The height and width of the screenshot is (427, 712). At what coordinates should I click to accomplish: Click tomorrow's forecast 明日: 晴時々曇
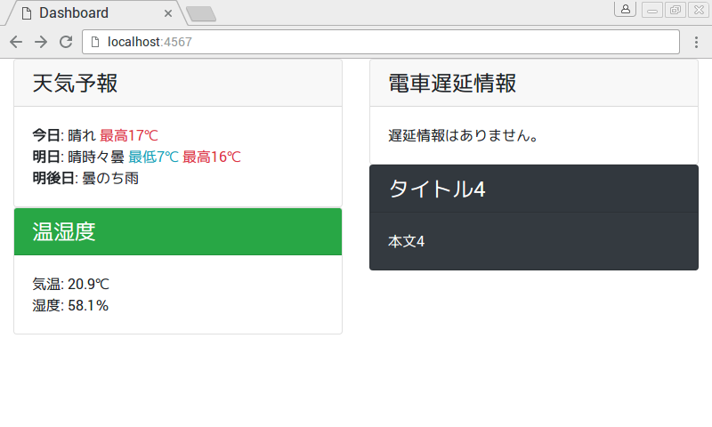(x=78, y=157)
